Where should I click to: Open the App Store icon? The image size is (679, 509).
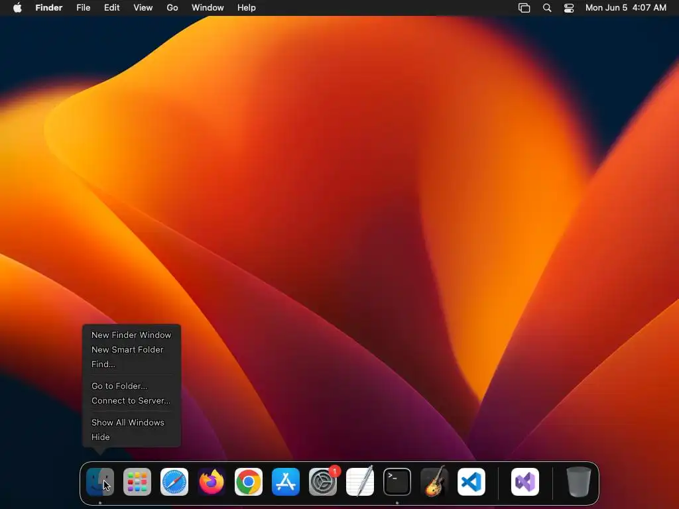pos(286,482)
